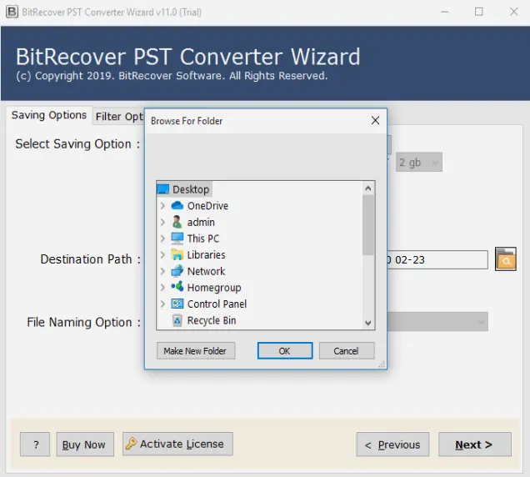This screenshot has width=530, height=477.
Task: Open the Filter Options tab
Action: click(x=119, y=117)
